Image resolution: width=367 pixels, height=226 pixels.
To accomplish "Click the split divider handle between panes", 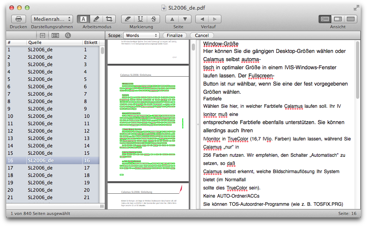I will click(198, 124).
